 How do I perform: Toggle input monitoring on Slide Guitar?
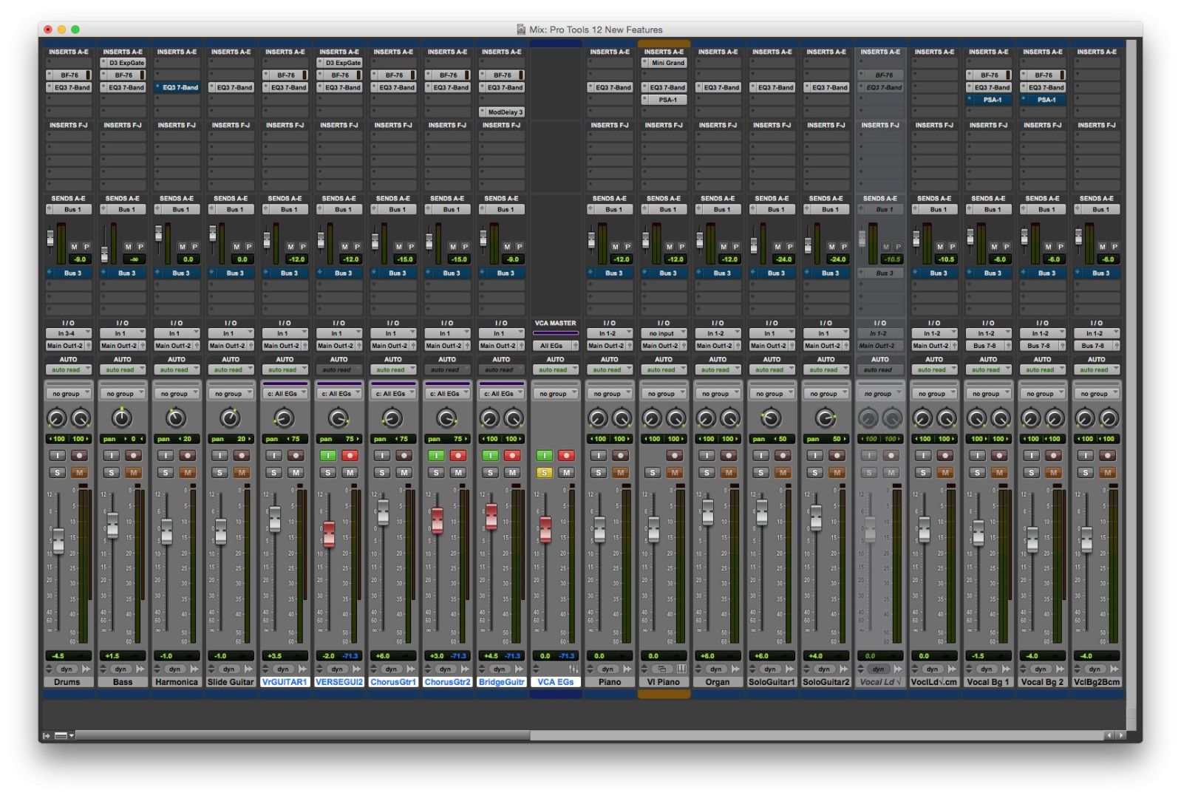[x=219, y=455]
